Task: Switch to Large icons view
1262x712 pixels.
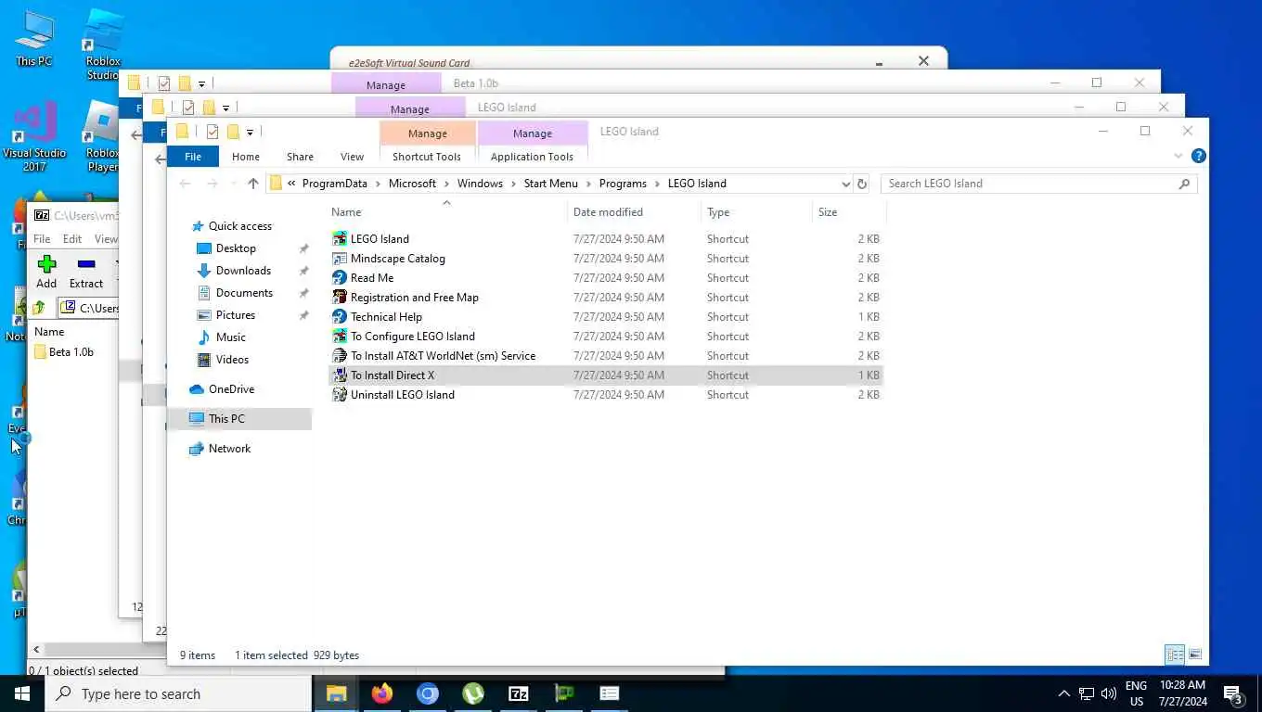Action: click(1195, 655)
